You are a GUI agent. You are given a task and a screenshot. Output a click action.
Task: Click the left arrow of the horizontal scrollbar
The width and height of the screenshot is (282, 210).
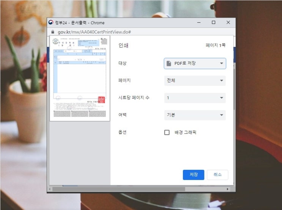pyautogui.click(x=50, y=189)
